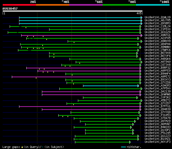
Task: Click the orange ~40% identity color bar
Action: [x=53, y=5]
